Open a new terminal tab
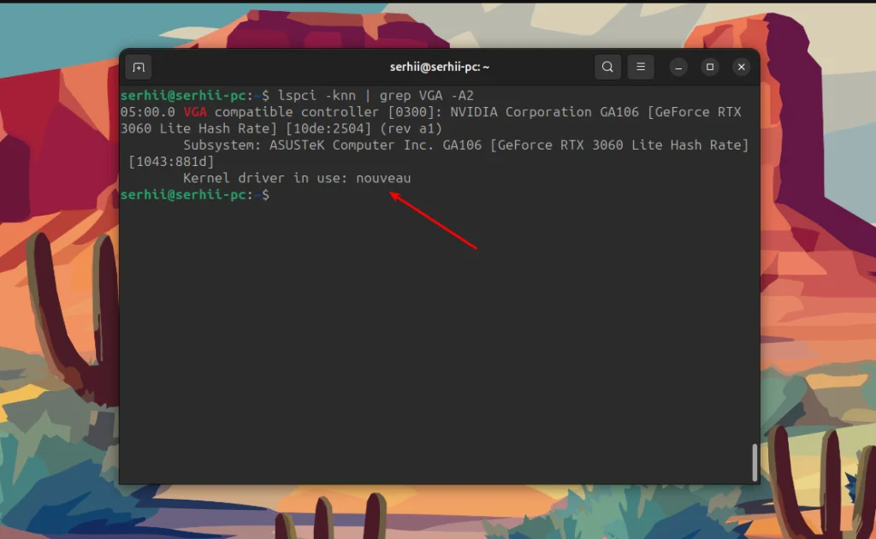The height and width of the screenshot is (539, 876). [x=139, y=68]
